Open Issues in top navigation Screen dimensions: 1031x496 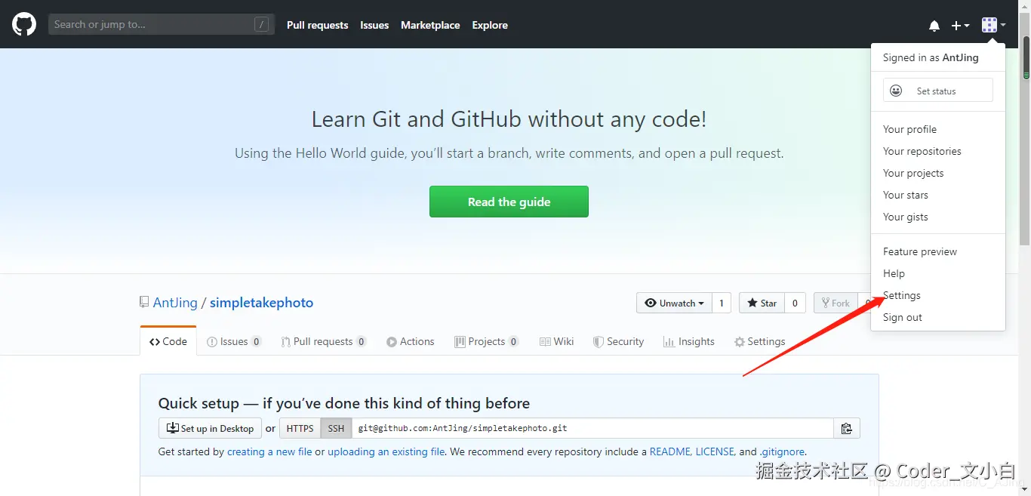(x=374, y=25)
